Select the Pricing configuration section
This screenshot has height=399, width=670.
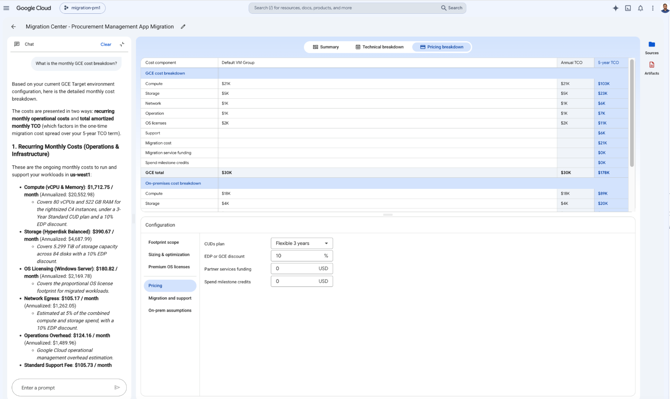(x=170, y=286)
